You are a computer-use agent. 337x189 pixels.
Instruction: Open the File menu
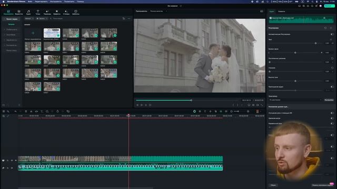click(x=30, y=2)
